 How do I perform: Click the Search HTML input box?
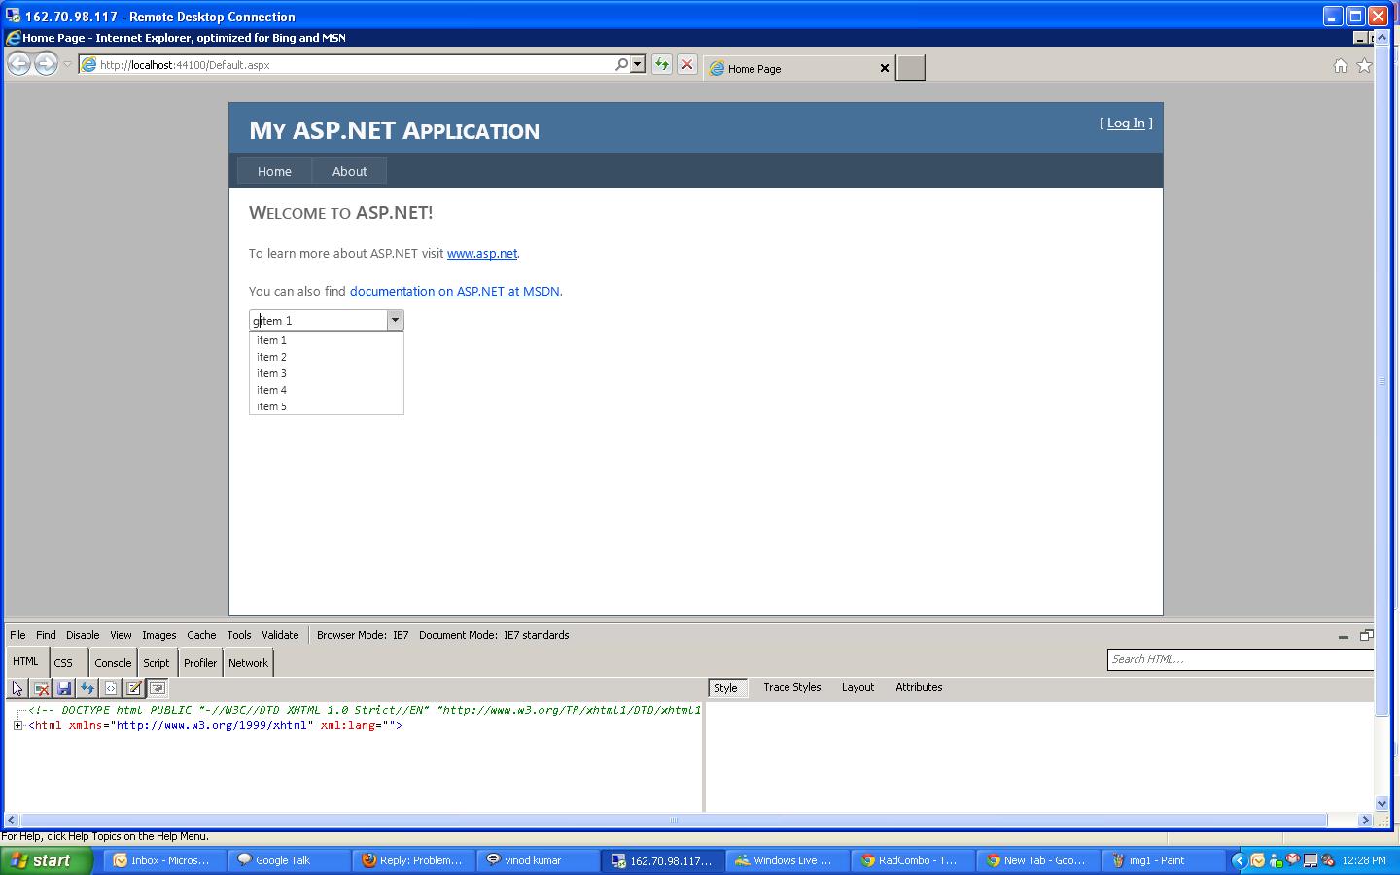1241,659
